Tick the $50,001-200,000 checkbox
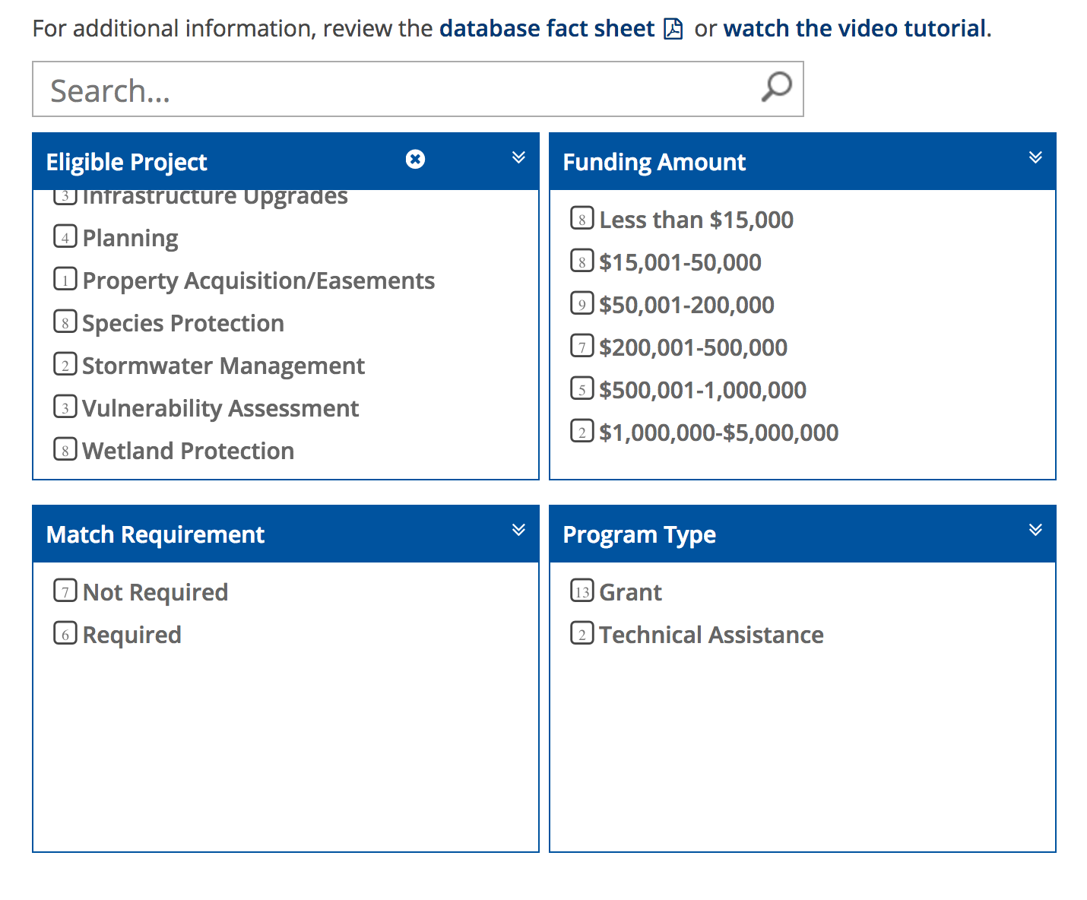Image resolution: width=1087 pixels, height=900 pixels. [x=582, y=303]
